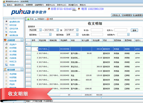This screenshot has height=103, width=143.
Task: Click the 科目汇总 sidebar icon
Action: (x=6, y=61)
